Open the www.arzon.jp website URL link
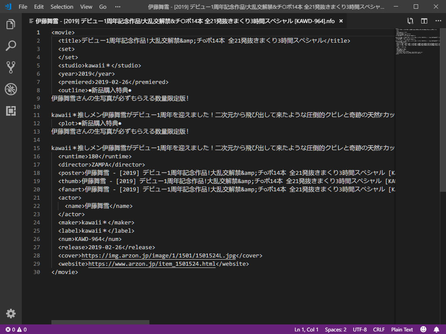 (152, 264)
